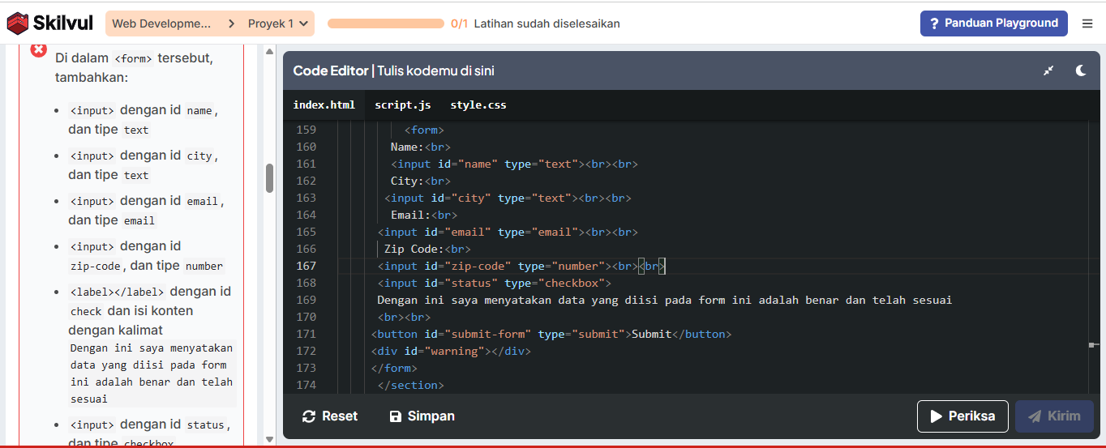The height and width of the screenshot is (448, 1106).
Task: Open Panduan Playground help
Action: coord(993,23)
